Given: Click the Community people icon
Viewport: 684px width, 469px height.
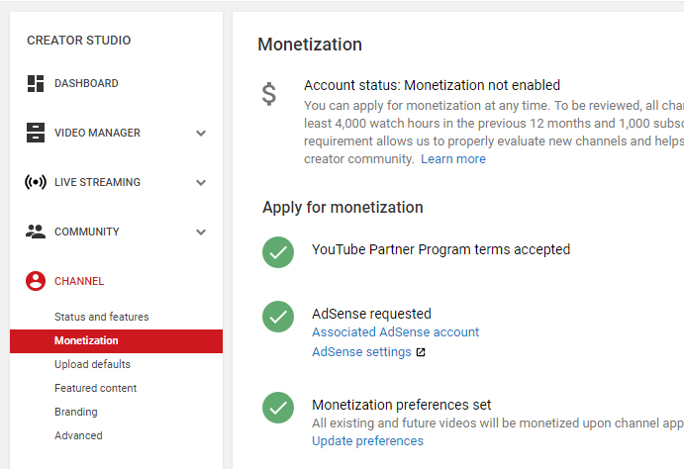Looking at the screenshot, I should click(36, 232).
